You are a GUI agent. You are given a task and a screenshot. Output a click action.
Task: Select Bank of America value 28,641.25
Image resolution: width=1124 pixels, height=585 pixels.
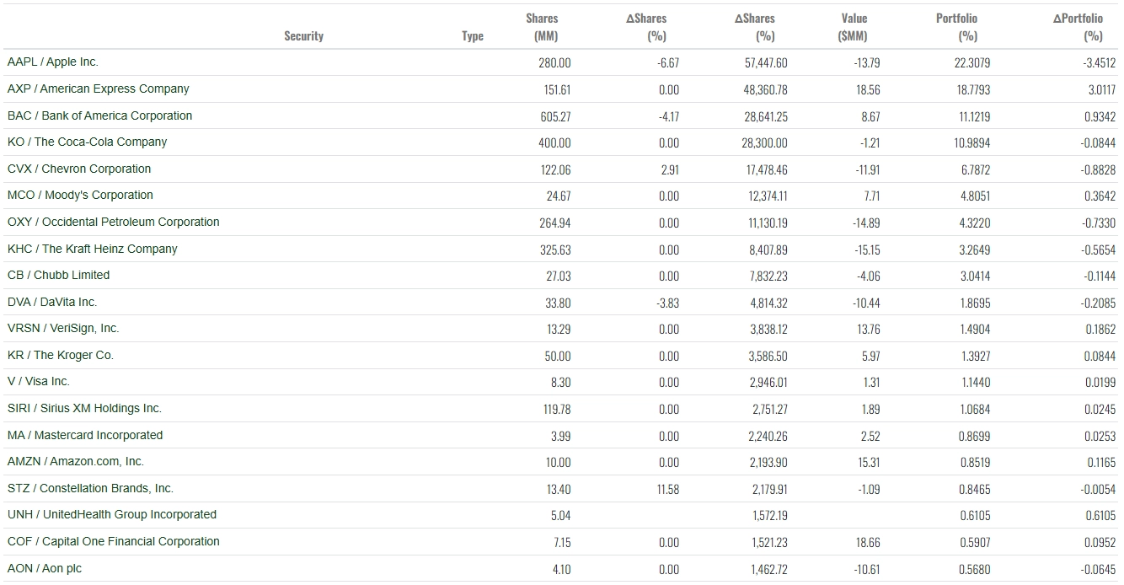766,117
